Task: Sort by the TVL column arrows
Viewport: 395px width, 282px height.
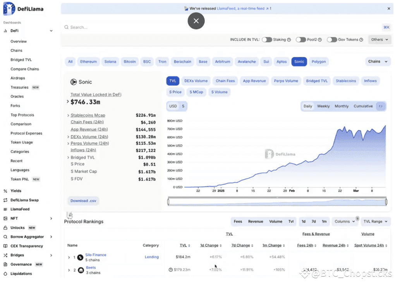Action: [x=189, y=246]
